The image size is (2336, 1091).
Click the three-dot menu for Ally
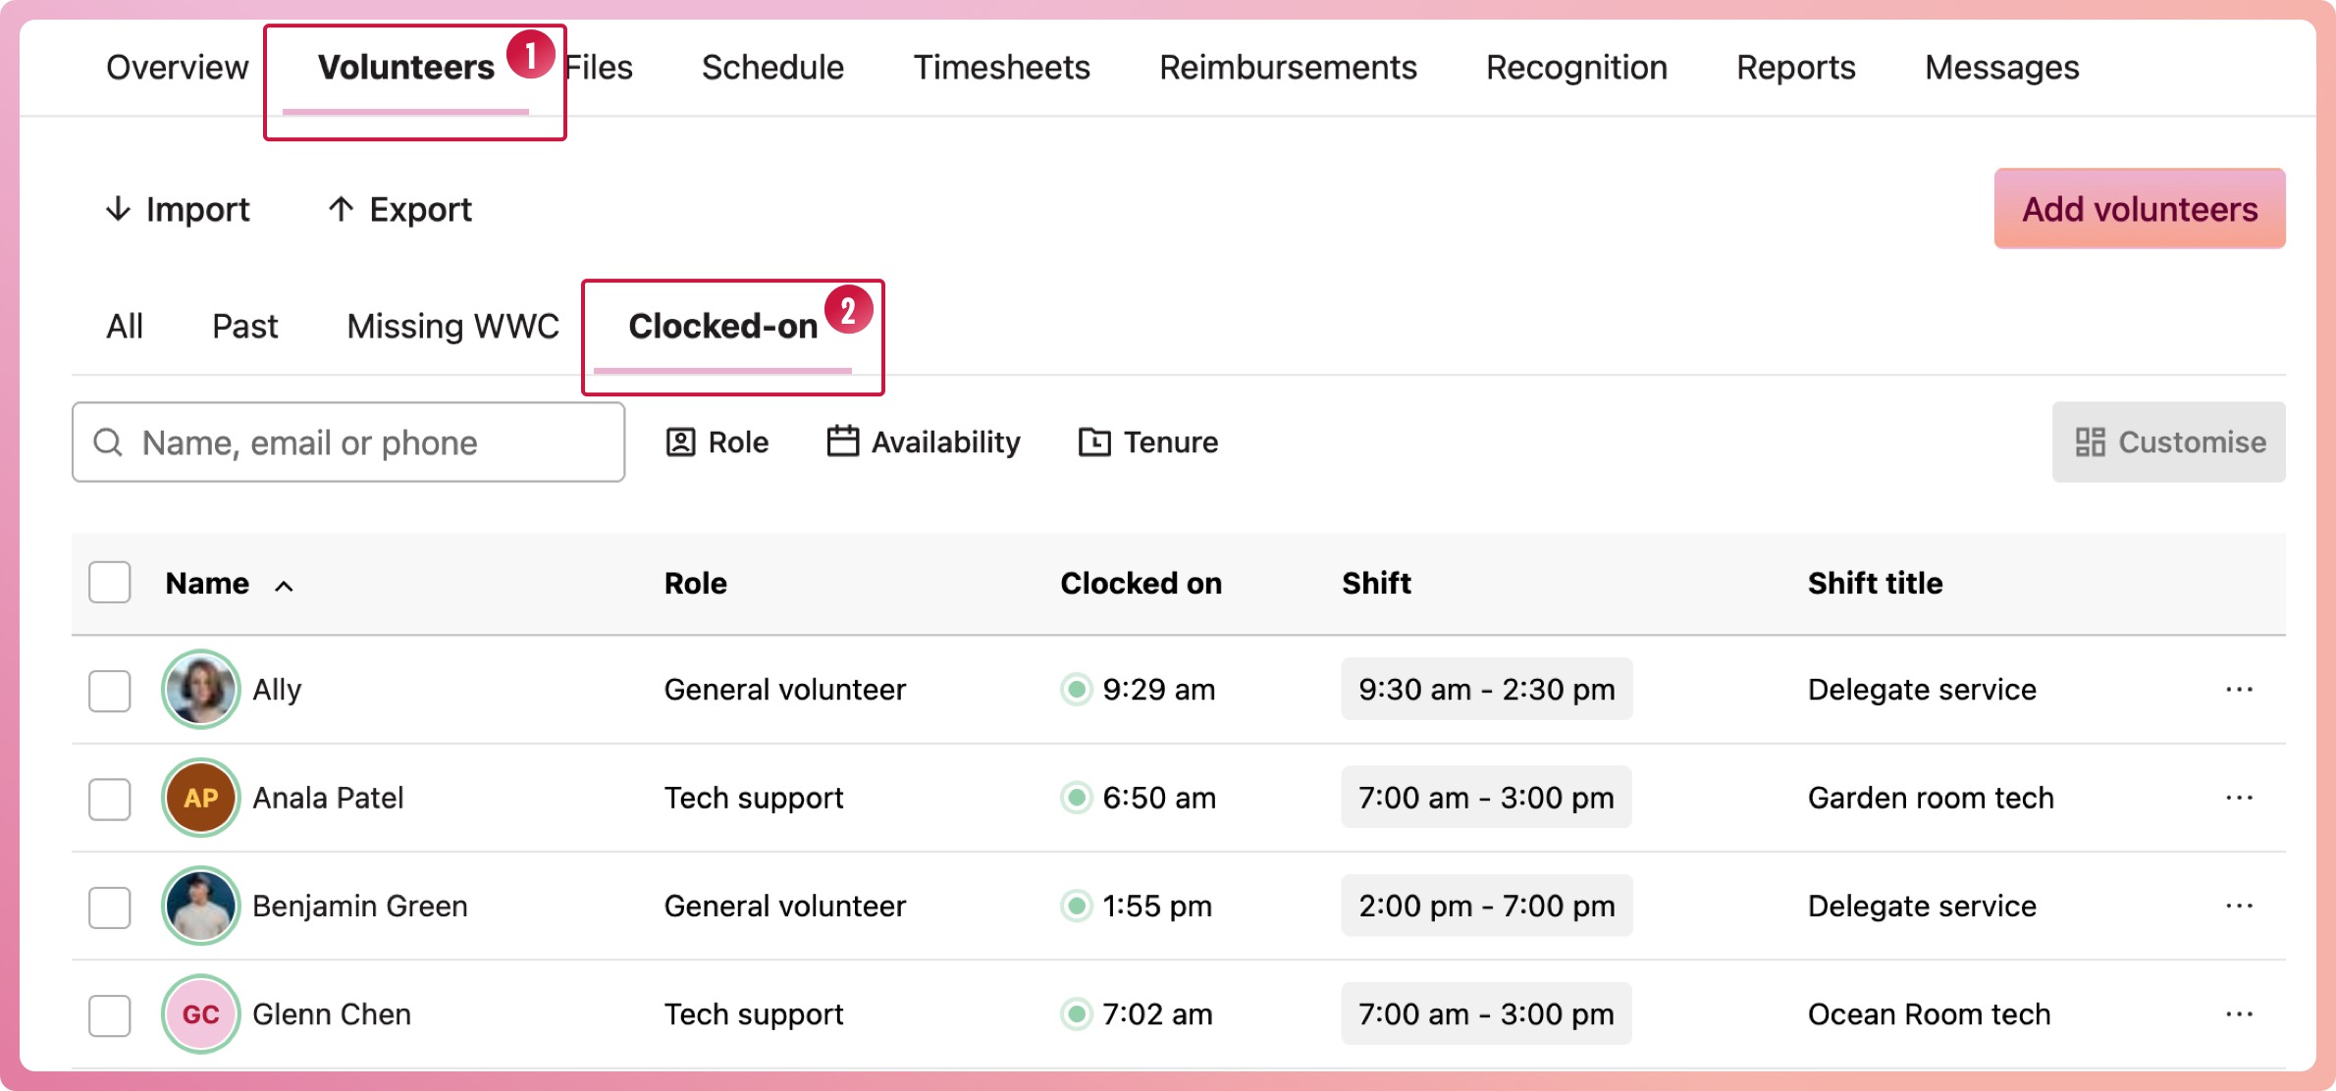tap(2239, 690)
